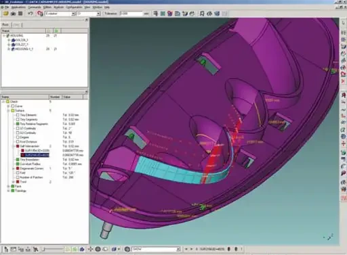Click the first icon right of the tolerance mm field

pos(155,14)
